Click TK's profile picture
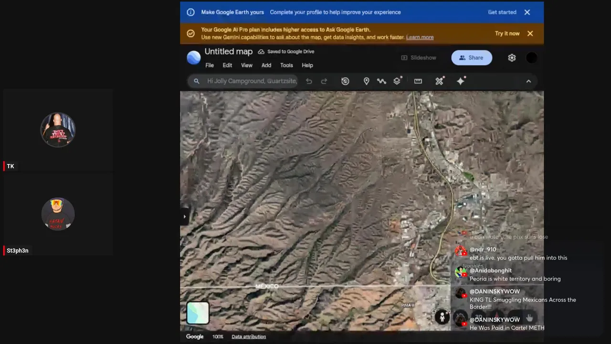This screenshot has height=344, width=611. (58, 129)
